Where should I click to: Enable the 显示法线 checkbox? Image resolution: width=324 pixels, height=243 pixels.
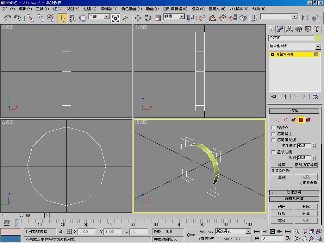point(273,152)
